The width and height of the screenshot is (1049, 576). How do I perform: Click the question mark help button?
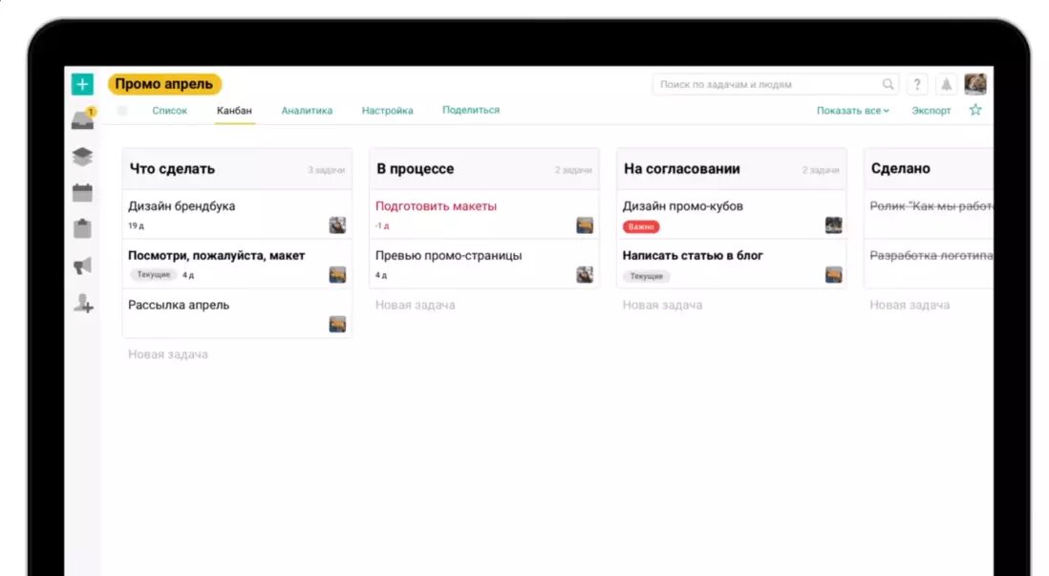[916, 84]
